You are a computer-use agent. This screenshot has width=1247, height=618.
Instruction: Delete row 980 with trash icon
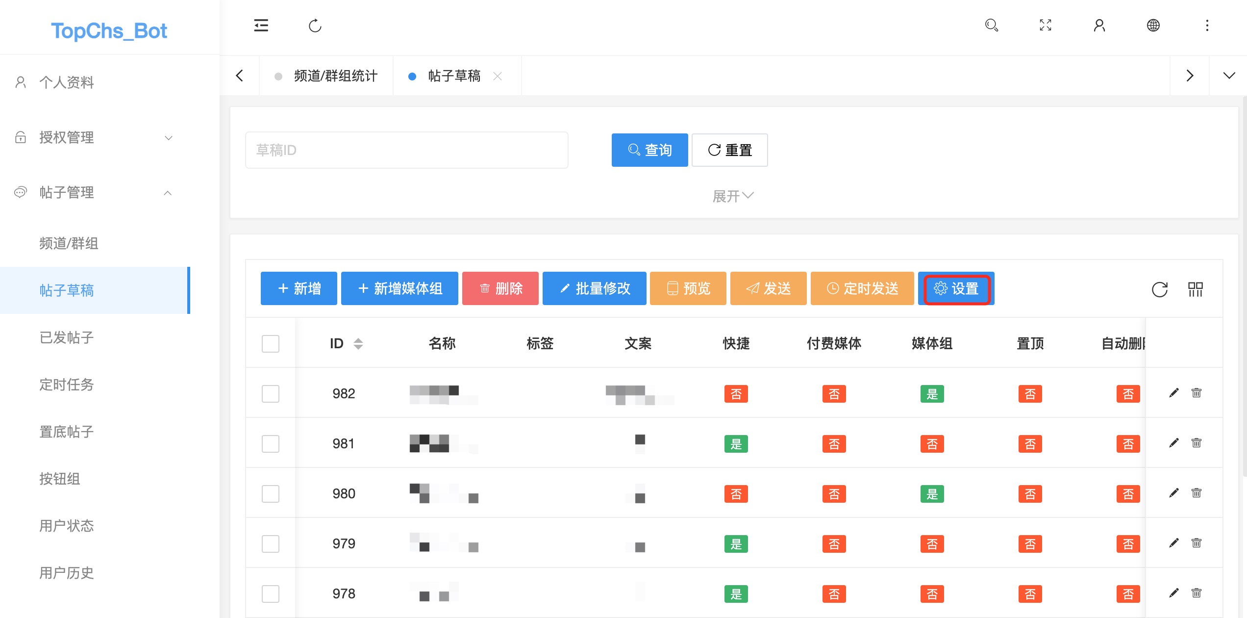[x=1197, y=493]
